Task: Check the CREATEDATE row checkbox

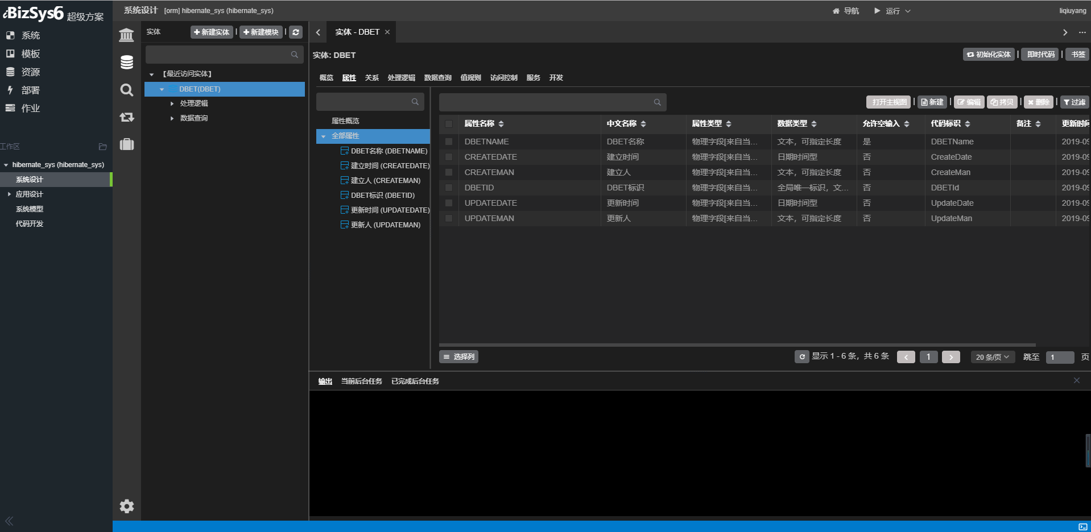Action: 449,157
